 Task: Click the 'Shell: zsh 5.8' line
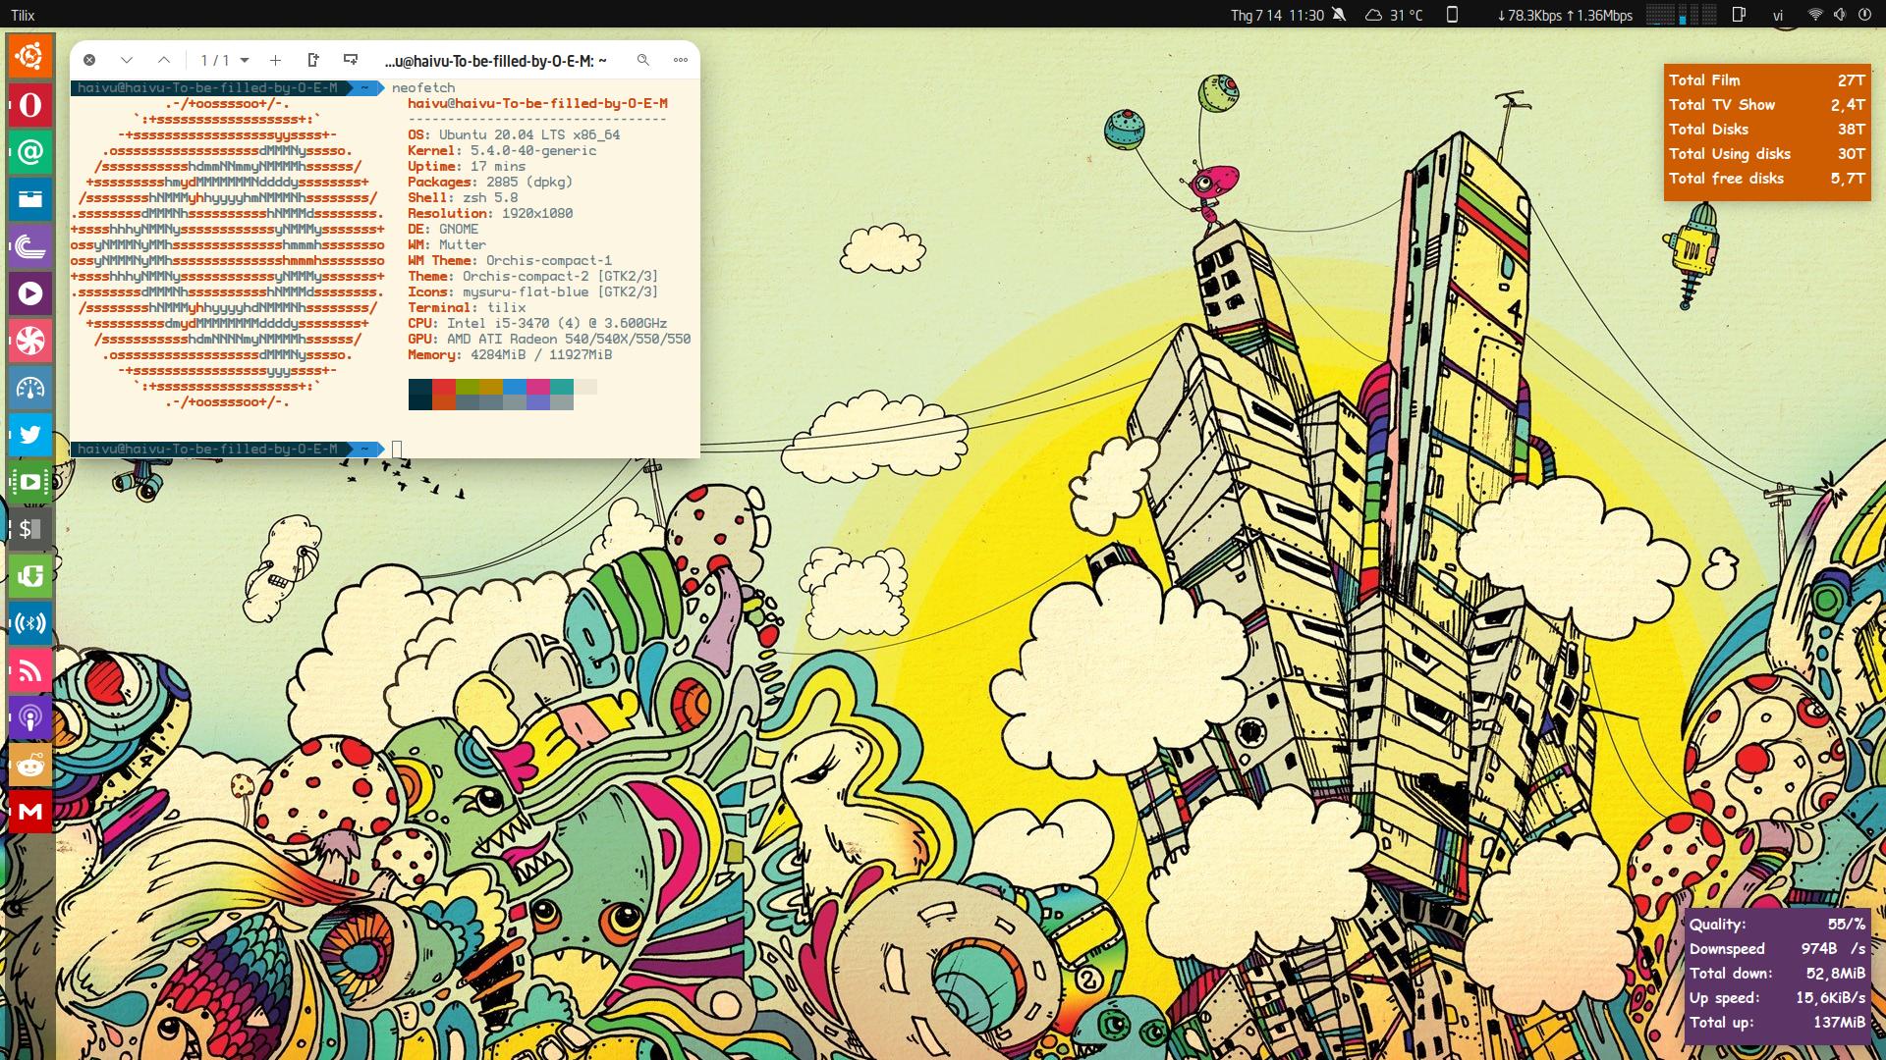click(x=463, y=197)
